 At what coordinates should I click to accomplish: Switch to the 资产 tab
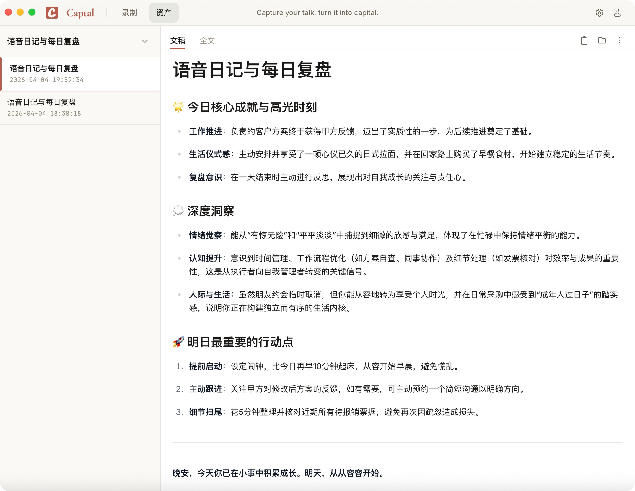coord(164,13)
